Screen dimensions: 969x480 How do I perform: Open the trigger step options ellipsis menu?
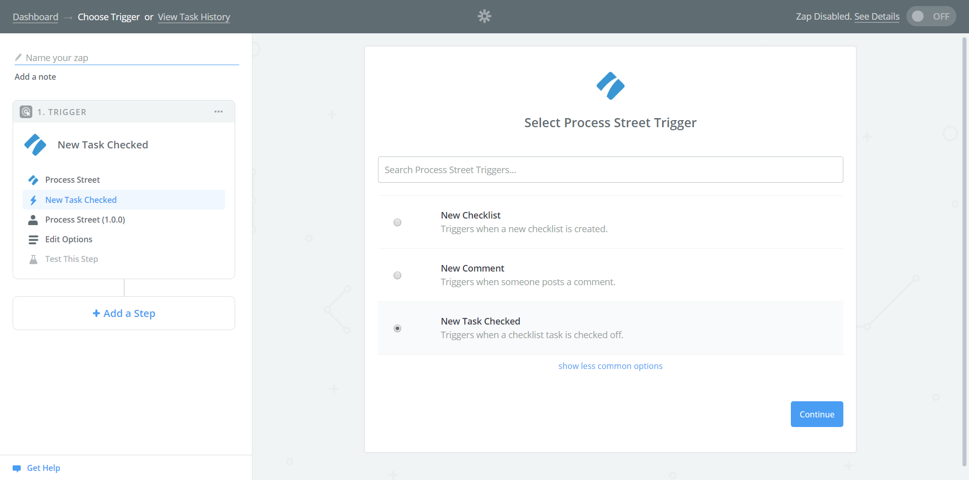(x=219, y=112)
